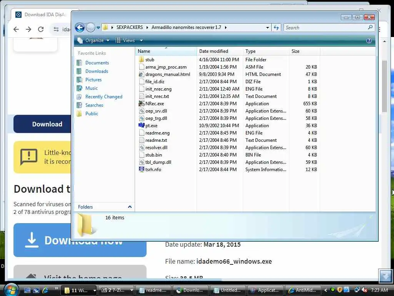394x296 pixels.
Task: Click browser forward arrow in background window
Action: tap(28, 29)
